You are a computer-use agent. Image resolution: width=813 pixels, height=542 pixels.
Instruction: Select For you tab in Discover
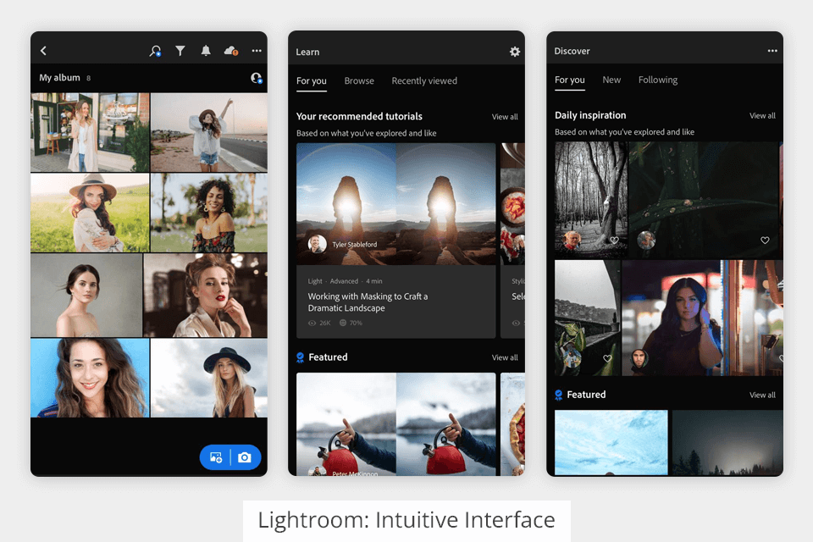coord(569,80)
